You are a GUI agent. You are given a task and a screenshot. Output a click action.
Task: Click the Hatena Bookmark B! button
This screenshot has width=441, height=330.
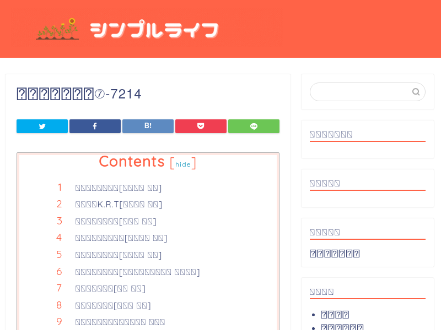click(x=148, y=126)
